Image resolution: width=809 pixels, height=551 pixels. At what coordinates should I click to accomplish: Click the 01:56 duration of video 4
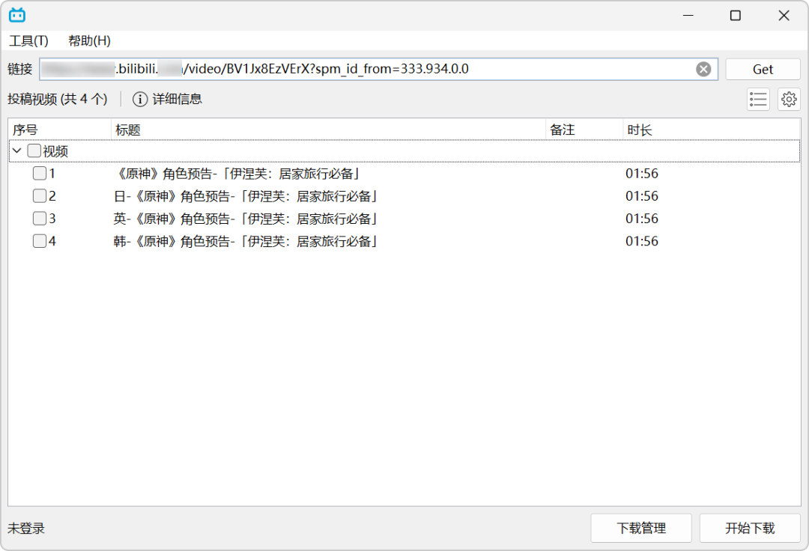pyautogui.click(x=642, y=241)
